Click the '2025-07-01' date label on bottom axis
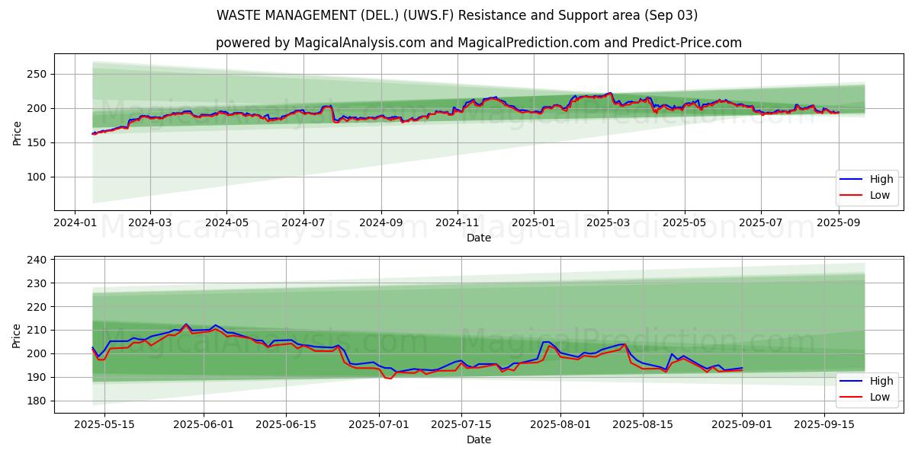This screenshot has width=915, height=457. (x=380, y=425)
